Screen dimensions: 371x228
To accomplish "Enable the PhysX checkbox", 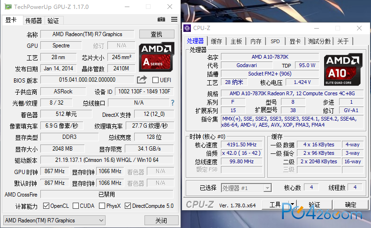I will click(x=102, y=206).
